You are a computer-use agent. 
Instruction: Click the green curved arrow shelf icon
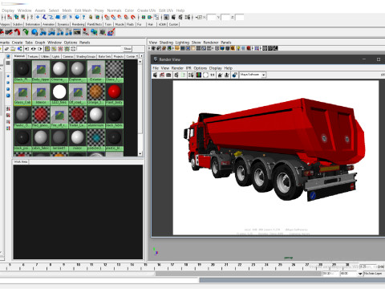pyautogui.click(x=26, y=32)
